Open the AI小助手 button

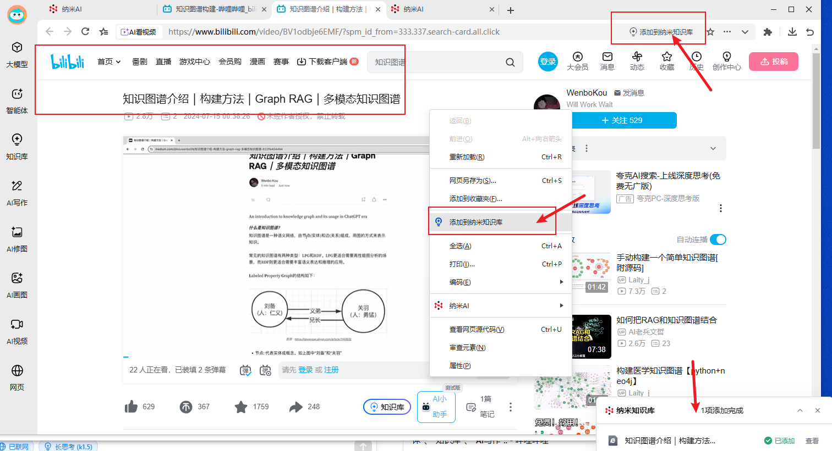[436, 407]
